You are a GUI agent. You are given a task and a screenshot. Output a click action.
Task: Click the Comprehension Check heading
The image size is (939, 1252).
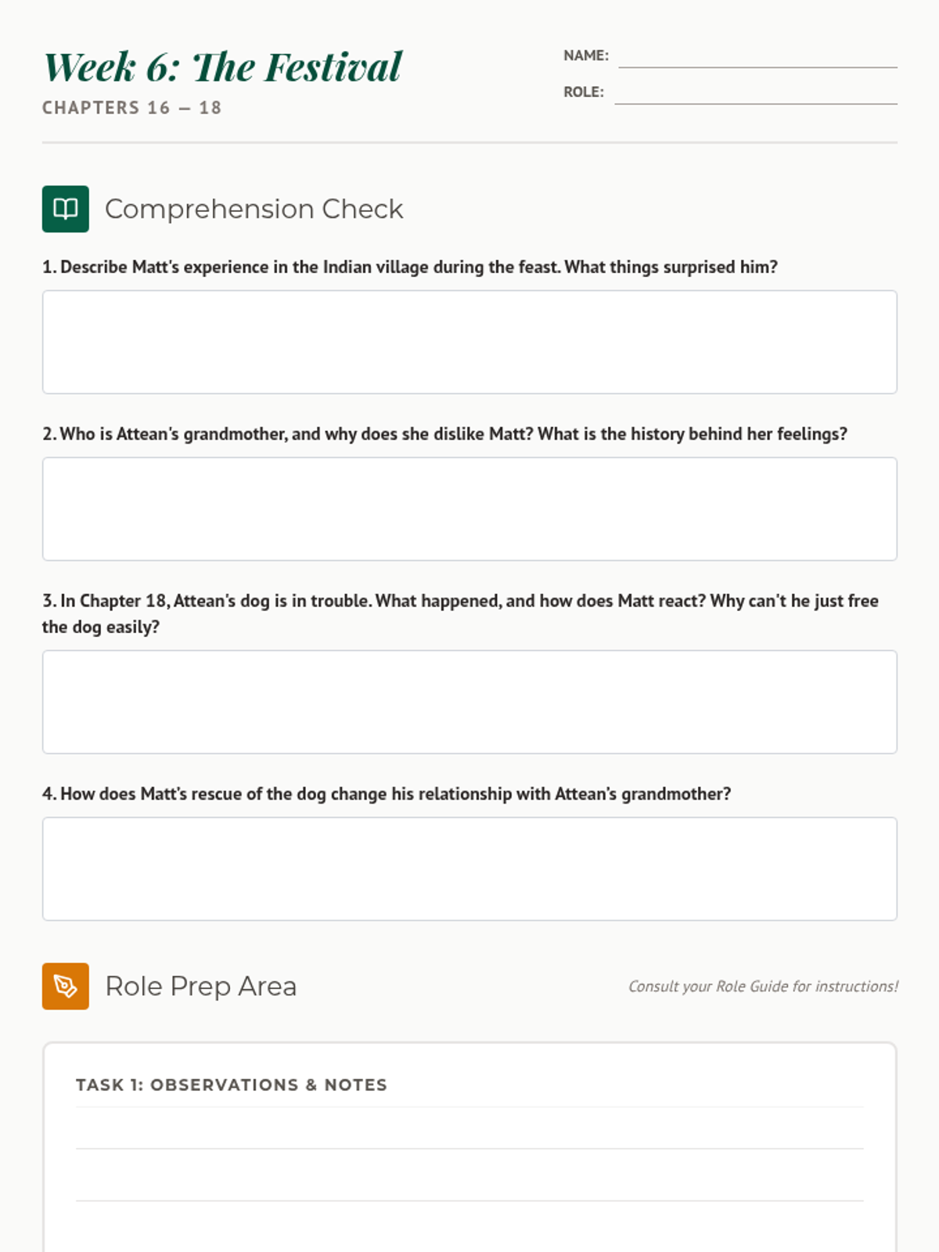[x=254, y=209]
